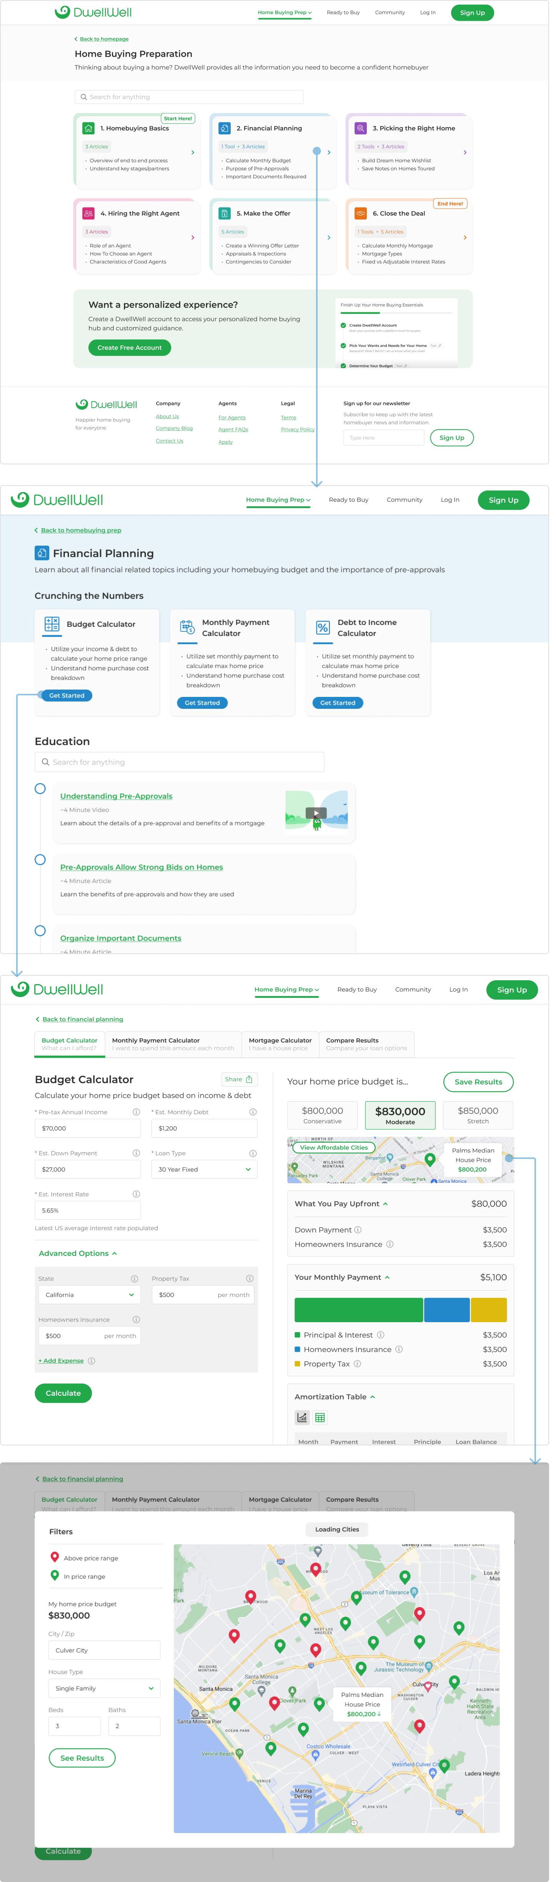
Task: Select the $850,000 Stretch budget tab
Action: [x=478, y=1115]
